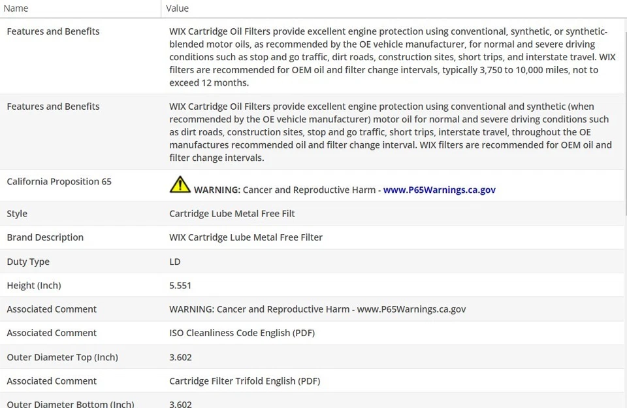Click the Outer Diameter Top value 3.602

(180, 357)
